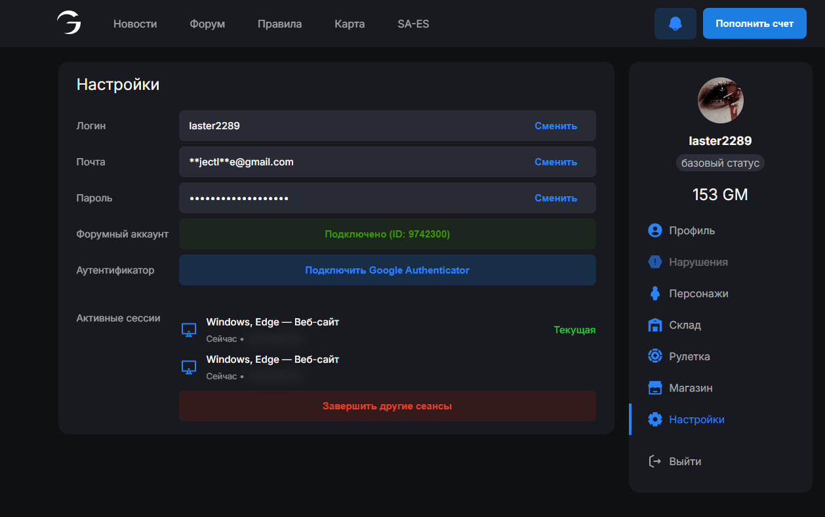Click Сменить next to password field

(555, 198)
